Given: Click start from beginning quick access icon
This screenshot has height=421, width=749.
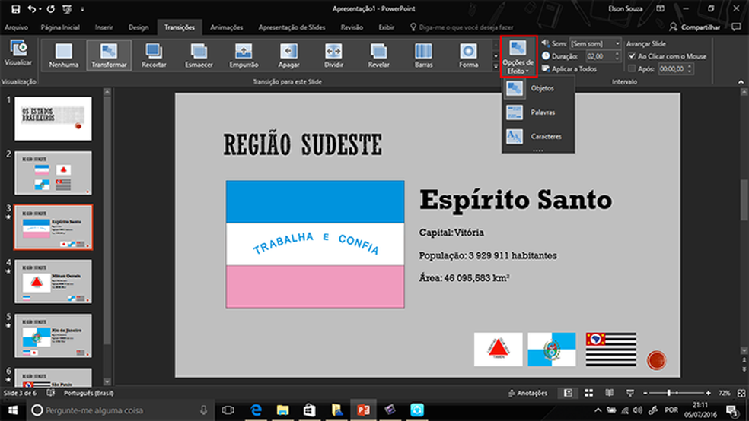Looking at the screenshot, I should [67, 8].
